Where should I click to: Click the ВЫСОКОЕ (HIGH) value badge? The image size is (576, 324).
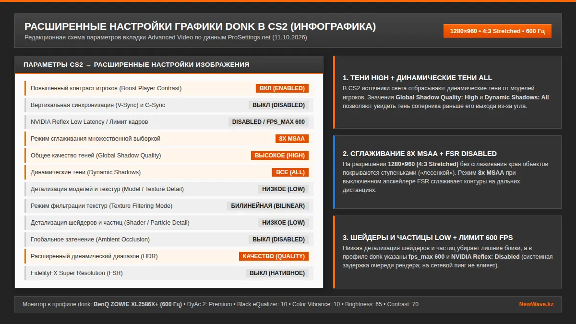coord(280,156)
